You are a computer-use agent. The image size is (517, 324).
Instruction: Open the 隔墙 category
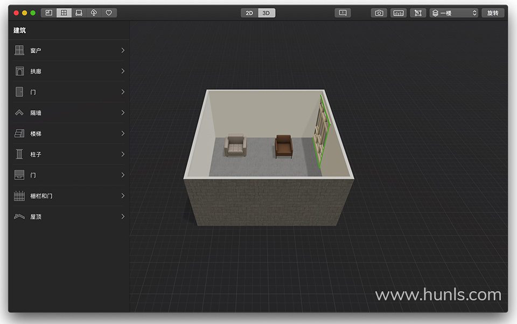(69, 112)
